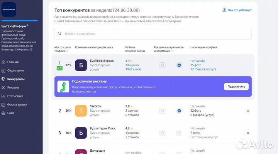Click the star next to 4.3 rating
The height and width of the screenshot is (154, 278).
132,128
